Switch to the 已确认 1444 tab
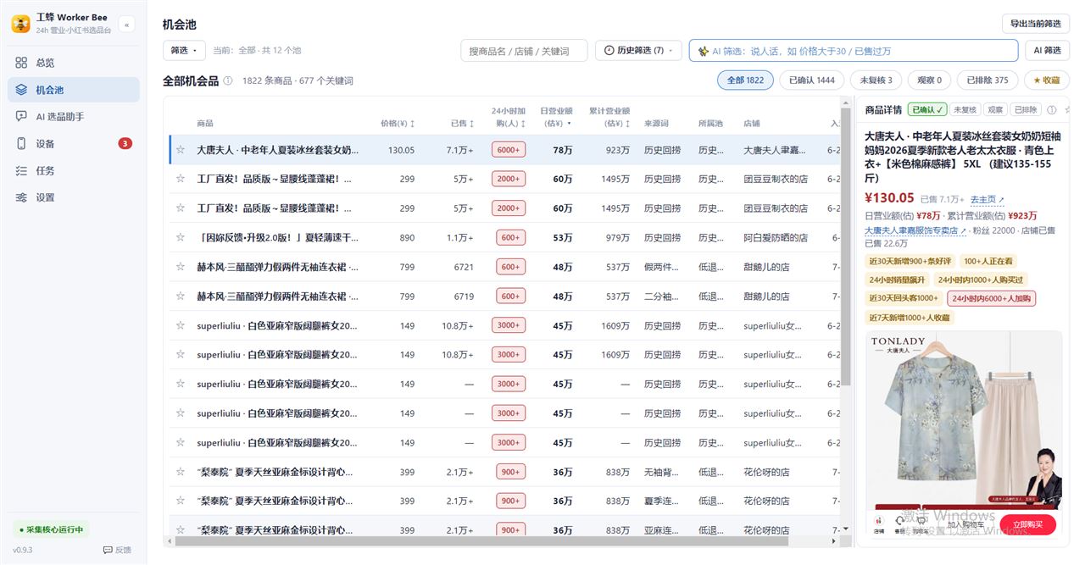Screen dimensions: 1085x565 811,80
